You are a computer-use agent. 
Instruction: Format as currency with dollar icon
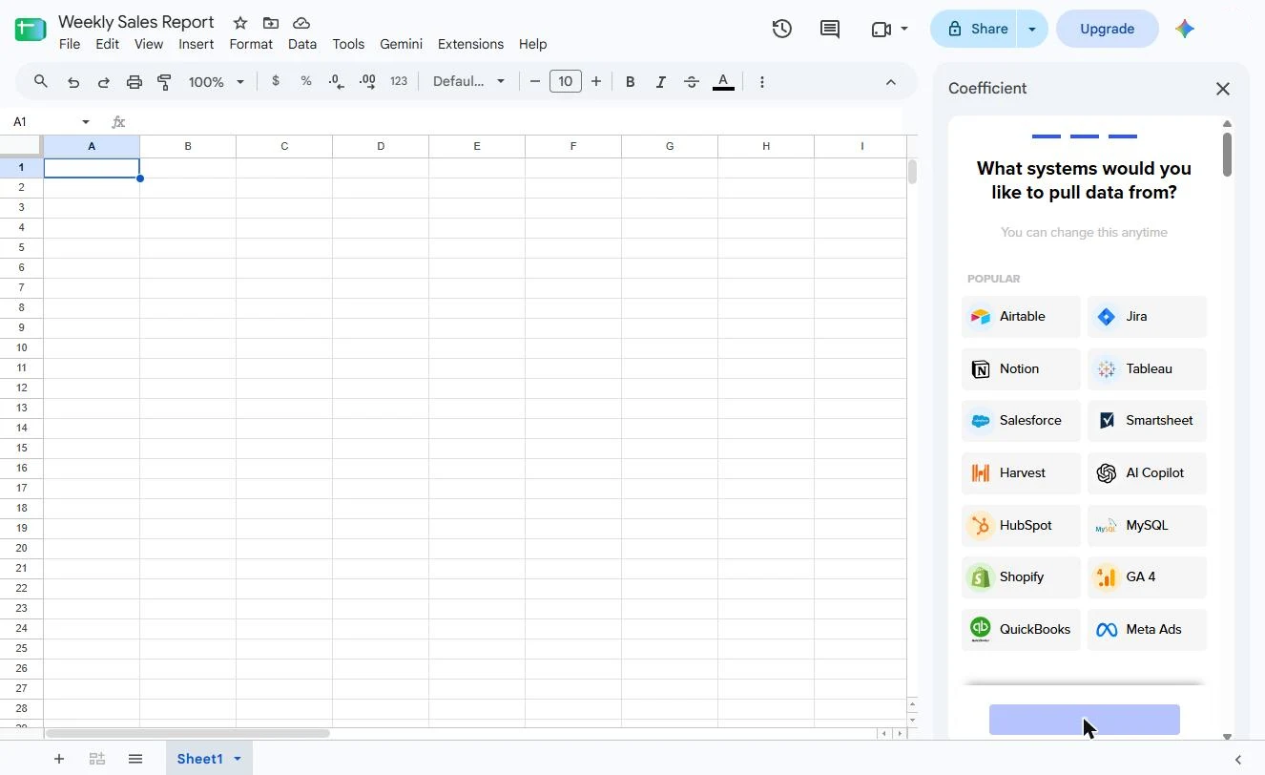pyautogui.click(x=276, y=81)
